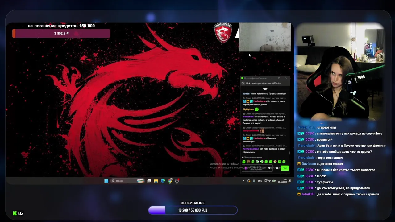Switch input language via ENG indicator

[260, 181]
